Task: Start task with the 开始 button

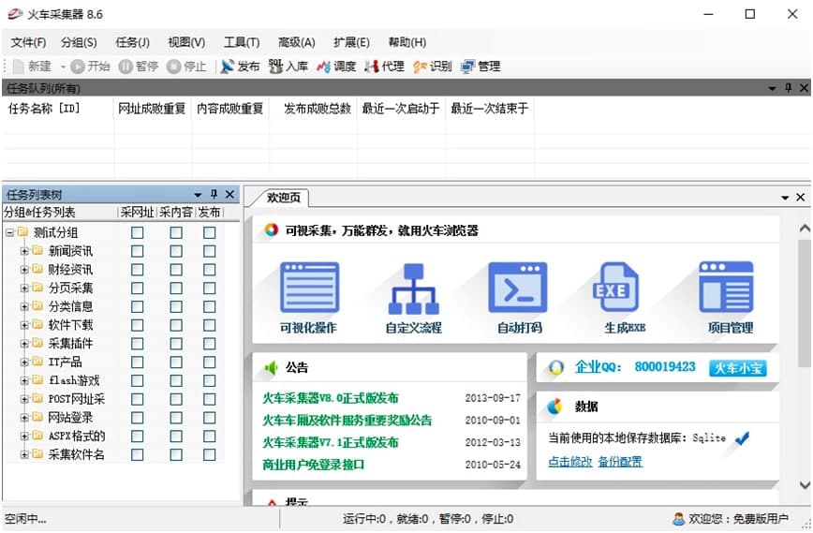Action: click(90, 67)
